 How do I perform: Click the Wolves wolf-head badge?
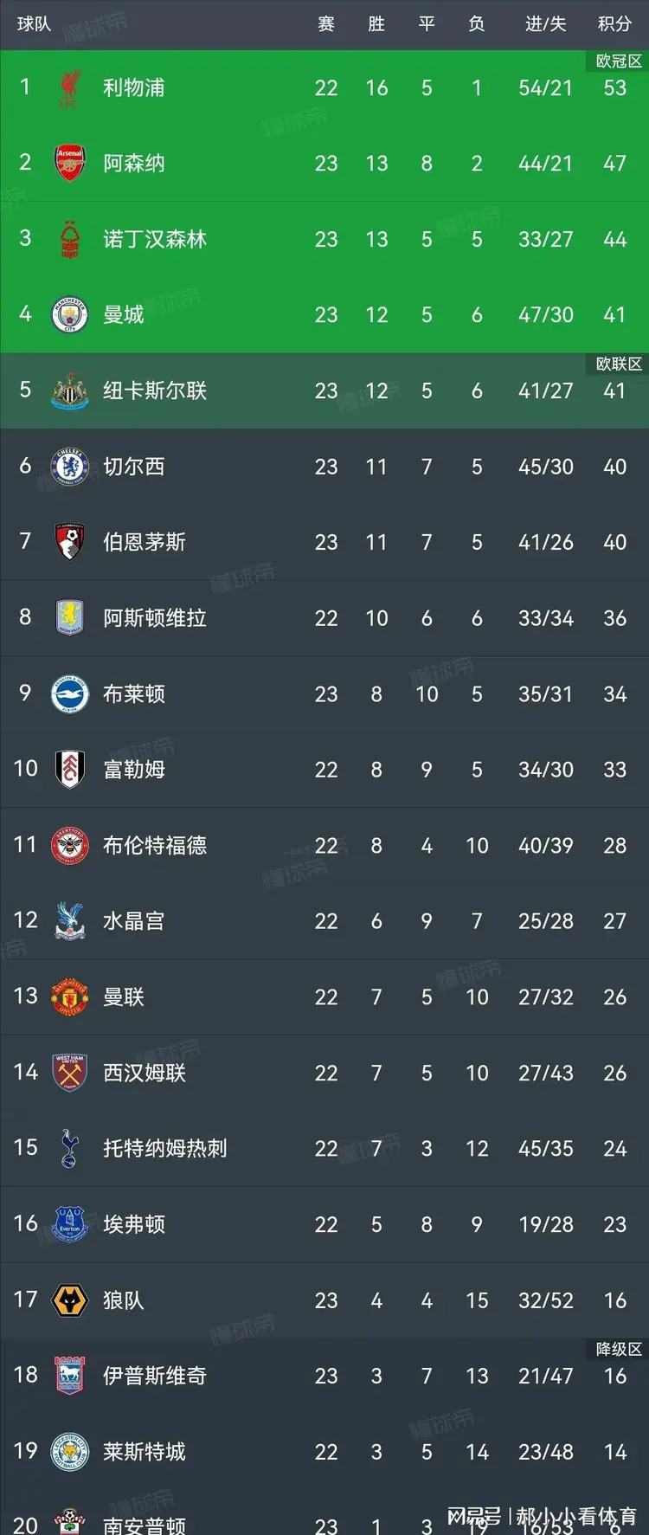pyautogui.click(x=69, y=1300)
